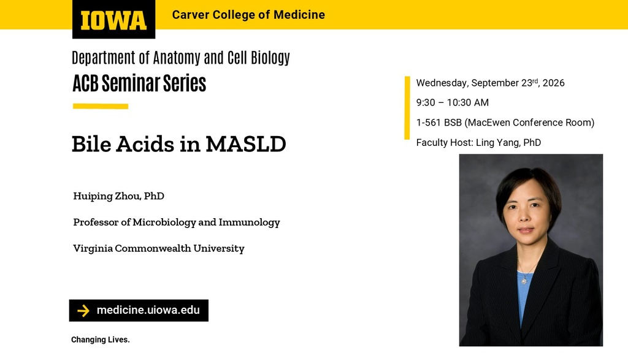Click the vertical yellow bar beside date
628x353 pixels.
407,108
